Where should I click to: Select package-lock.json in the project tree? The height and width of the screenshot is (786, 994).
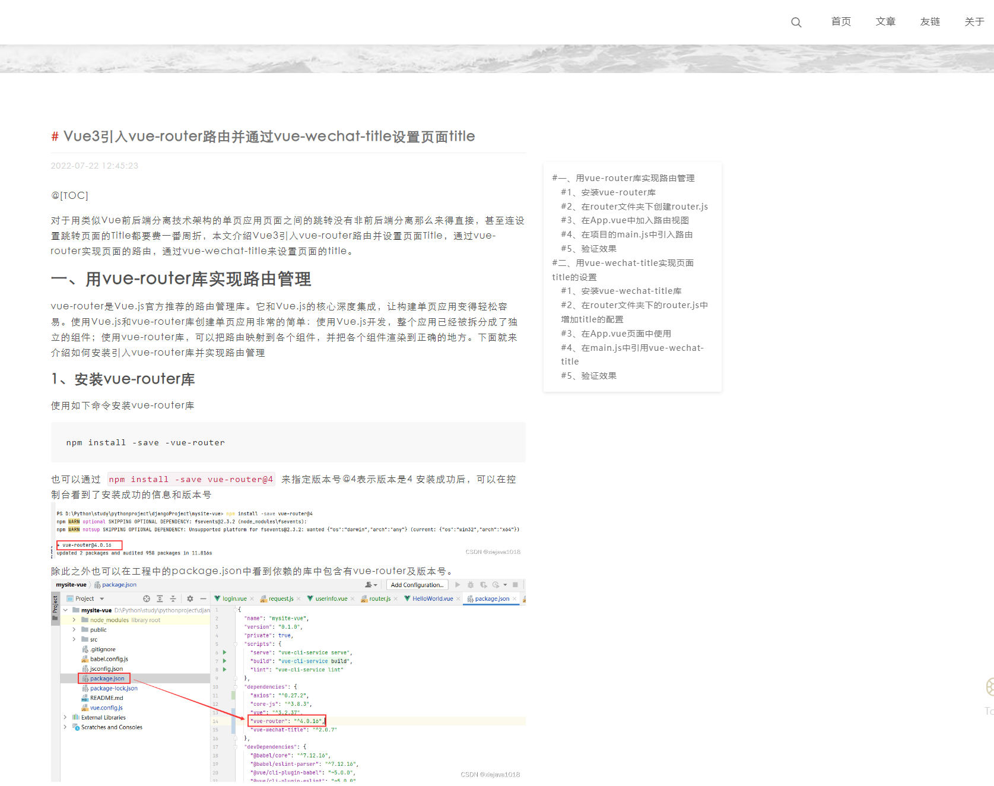[x=113, y=688]
